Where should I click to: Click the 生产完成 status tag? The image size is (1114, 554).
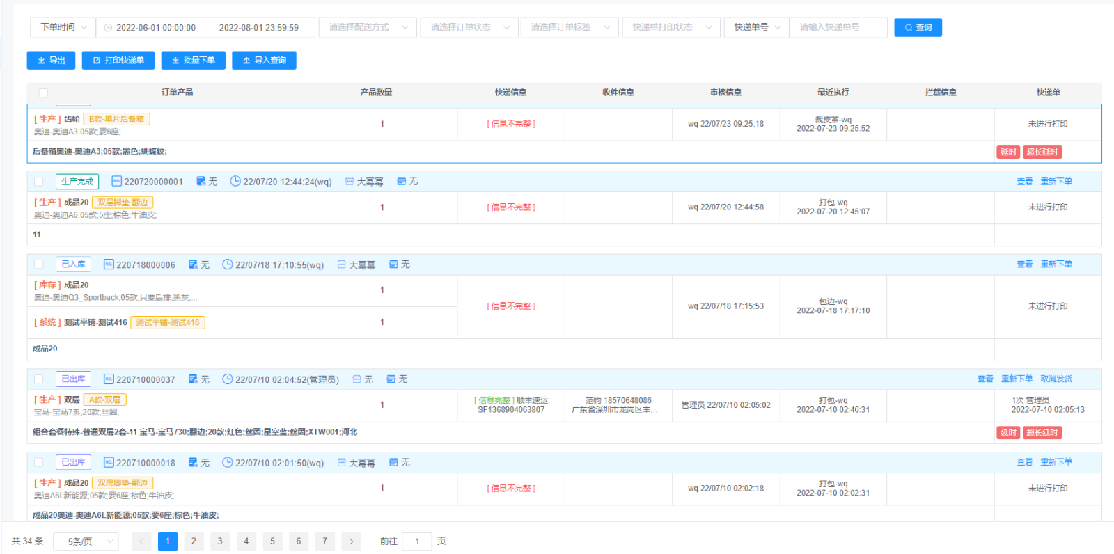tap(77, 182)
